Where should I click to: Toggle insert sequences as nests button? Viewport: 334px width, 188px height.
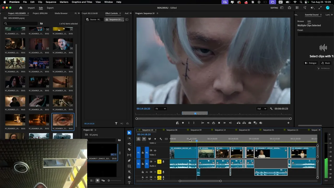[138, 139]
